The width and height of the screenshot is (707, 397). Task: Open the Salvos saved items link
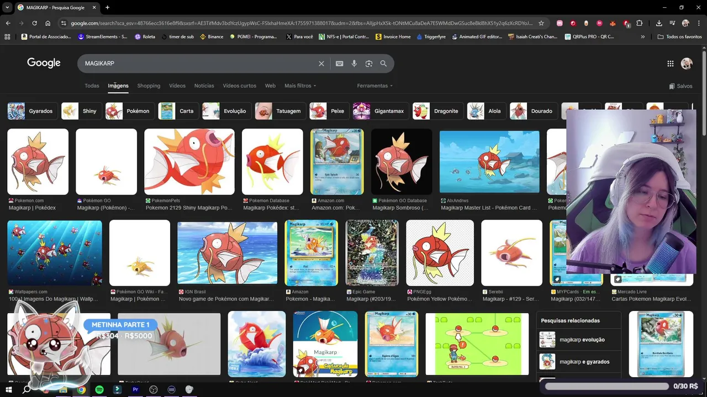[680, 86]
